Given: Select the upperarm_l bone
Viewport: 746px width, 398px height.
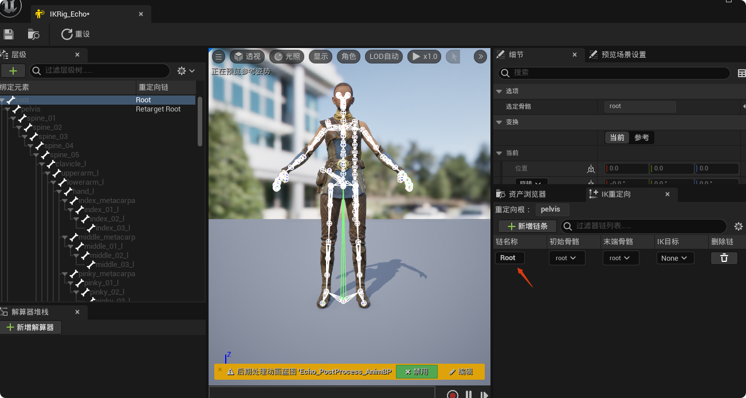Looking at the screenshot, I should coord(80,173).
